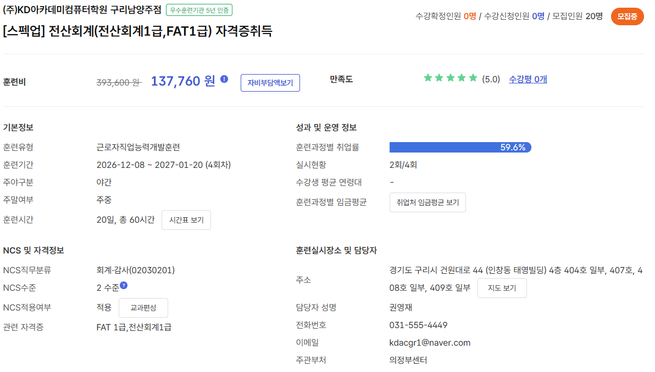Click the 만족도 label
The image size is (655, 372).
pyautogui.click(x=341, y=79)
